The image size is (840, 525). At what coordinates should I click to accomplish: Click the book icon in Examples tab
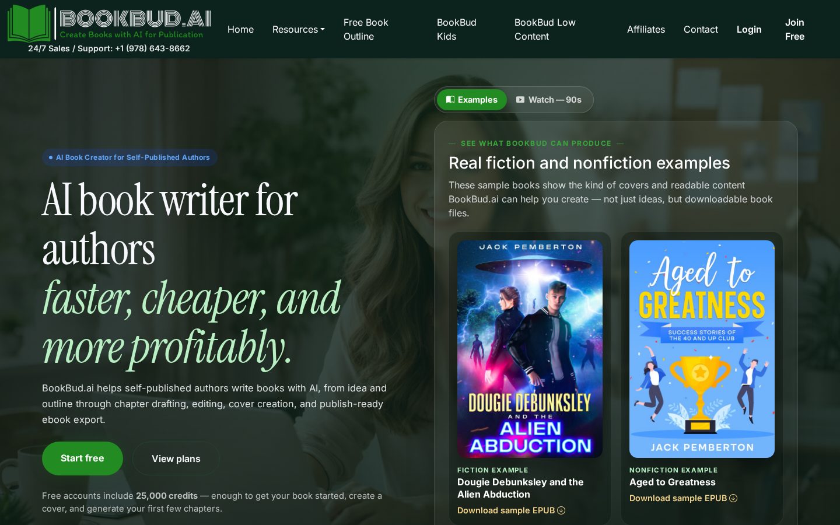450,100
